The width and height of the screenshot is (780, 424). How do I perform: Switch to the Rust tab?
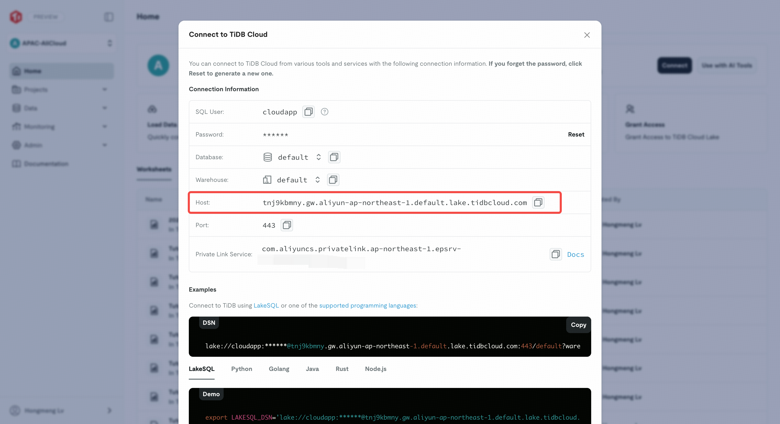pyautogui.click(x=342, y=369)
